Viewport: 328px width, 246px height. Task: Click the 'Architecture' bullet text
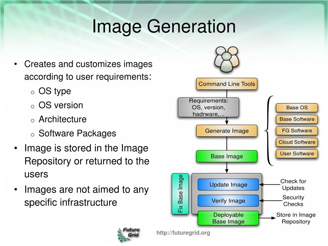tap(63, 119)
